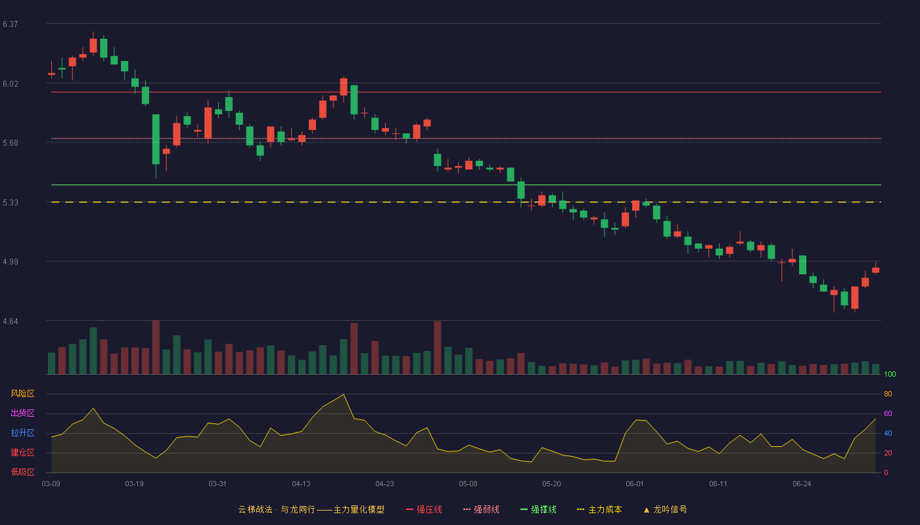920x525 pixels.
Task: Click the 5.68 price axis label
Action: tap(10, 143)
